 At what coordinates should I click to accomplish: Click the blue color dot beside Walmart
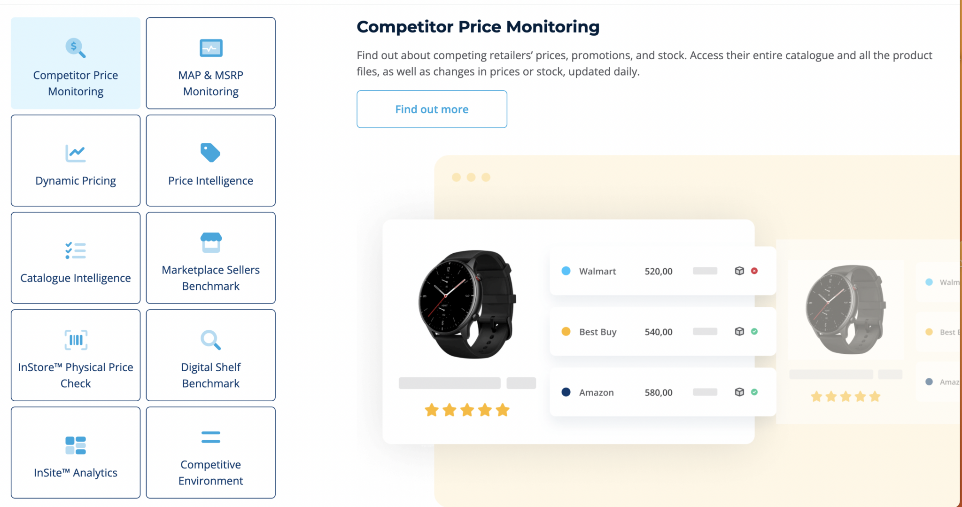566,271
